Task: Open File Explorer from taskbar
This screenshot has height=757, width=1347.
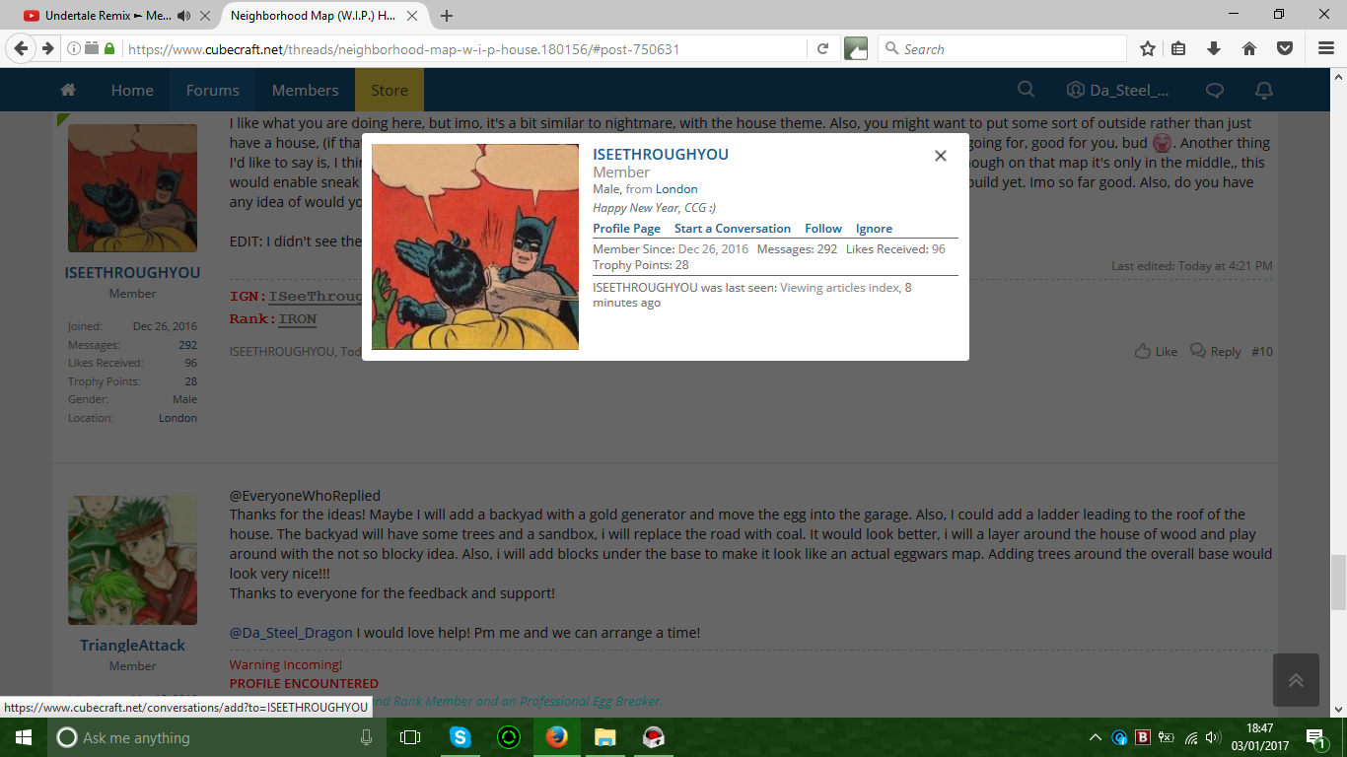Action: pos(604,737)
